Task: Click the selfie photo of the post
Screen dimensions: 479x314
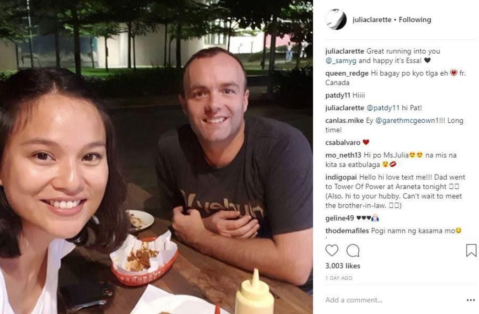Action: click(157, 157)
